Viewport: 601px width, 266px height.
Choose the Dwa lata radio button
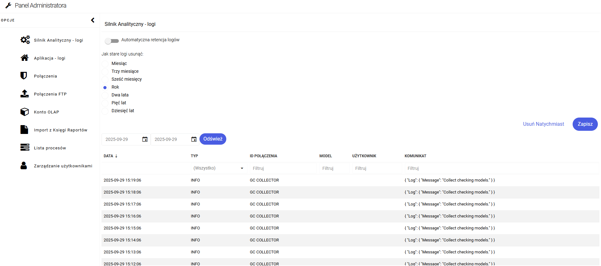click(105, 95)
